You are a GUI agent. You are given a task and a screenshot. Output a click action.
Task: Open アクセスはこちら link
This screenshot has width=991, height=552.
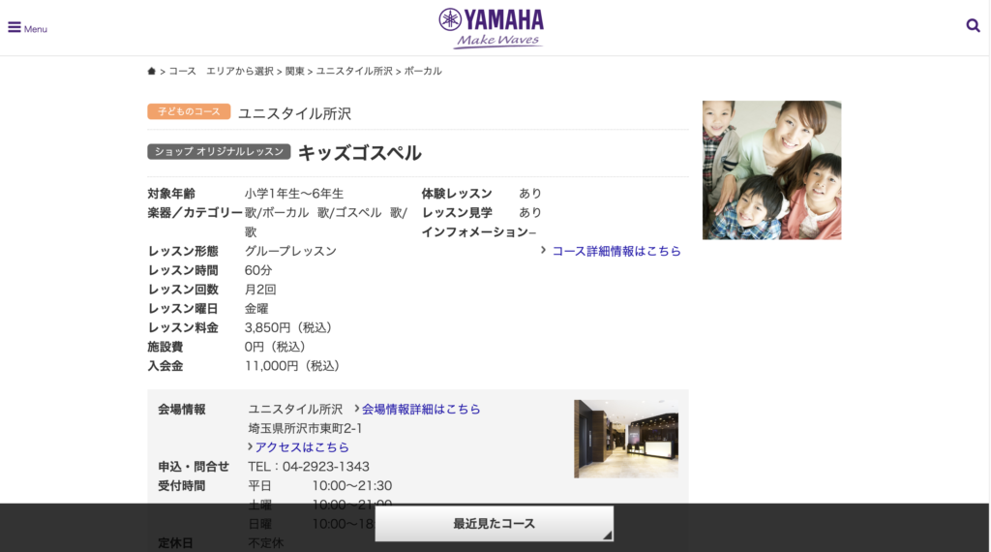click(x=302, y=447)
